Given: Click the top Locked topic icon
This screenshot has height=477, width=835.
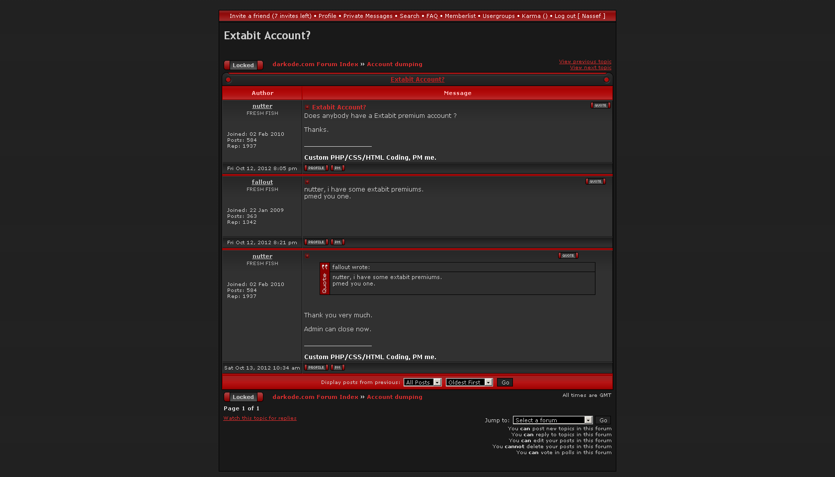Looking at the screenshot, I should pyautogui.click(x=243, y=65).
